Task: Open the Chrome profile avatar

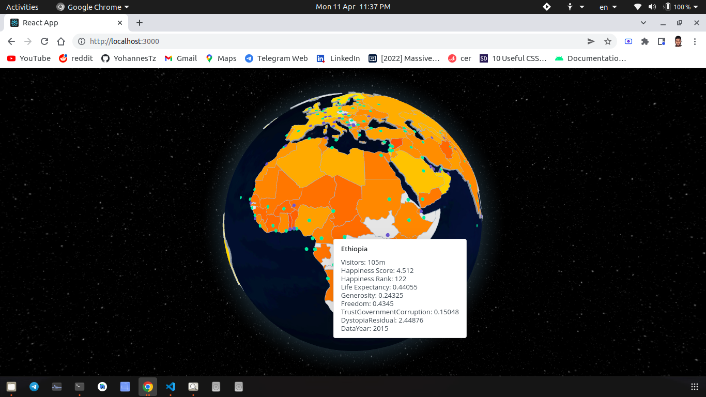Action: coord(679,41)
